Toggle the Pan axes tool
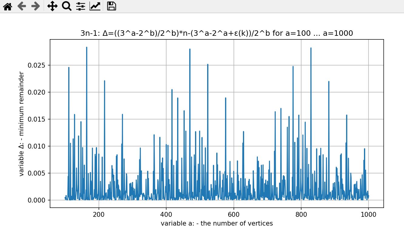This screenshot has height=228, width=404. (x=52, y=6)
